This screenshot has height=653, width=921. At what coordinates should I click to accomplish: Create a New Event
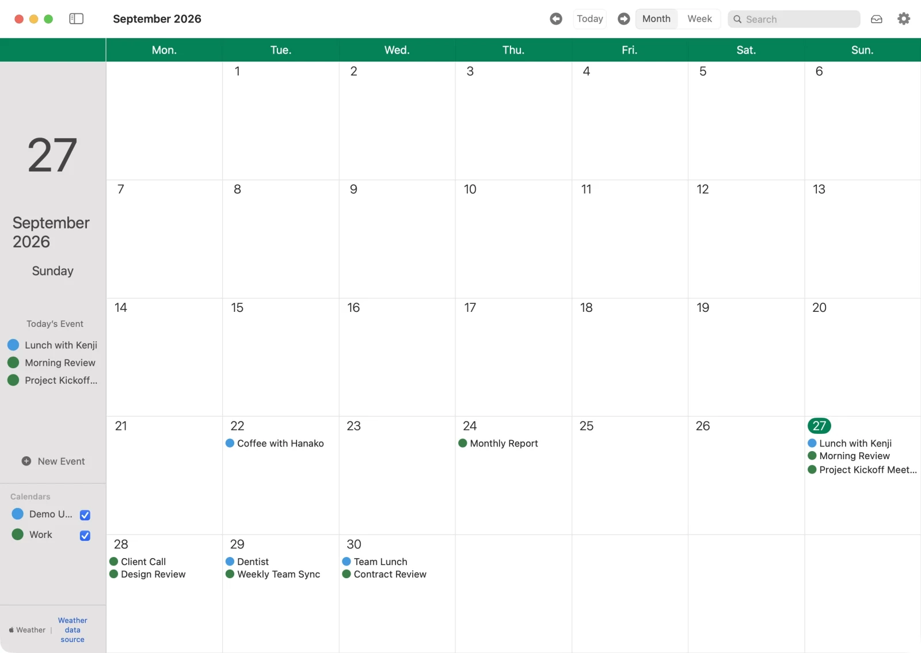53,461
